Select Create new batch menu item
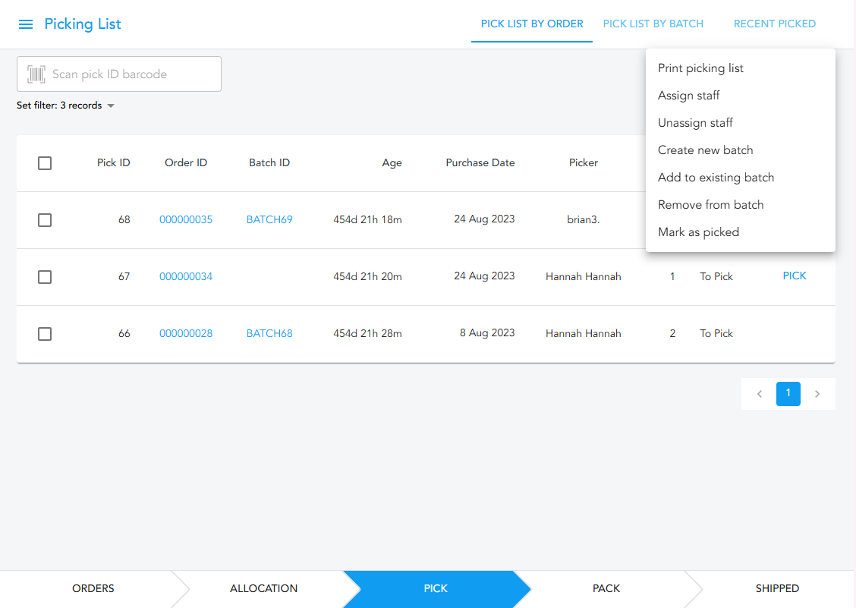856x608 pixels. (x=705, y=150)
